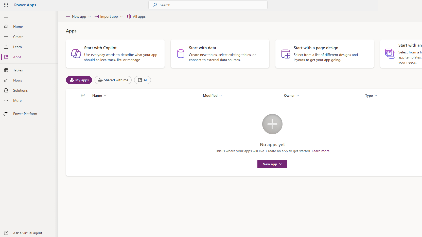422x237 pixels.
Task: Open the app launcher waffle icon
Action: tap(6, 5)
